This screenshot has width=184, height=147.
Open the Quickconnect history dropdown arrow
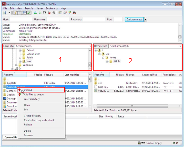pyautogui.click(x=146, y=19)
